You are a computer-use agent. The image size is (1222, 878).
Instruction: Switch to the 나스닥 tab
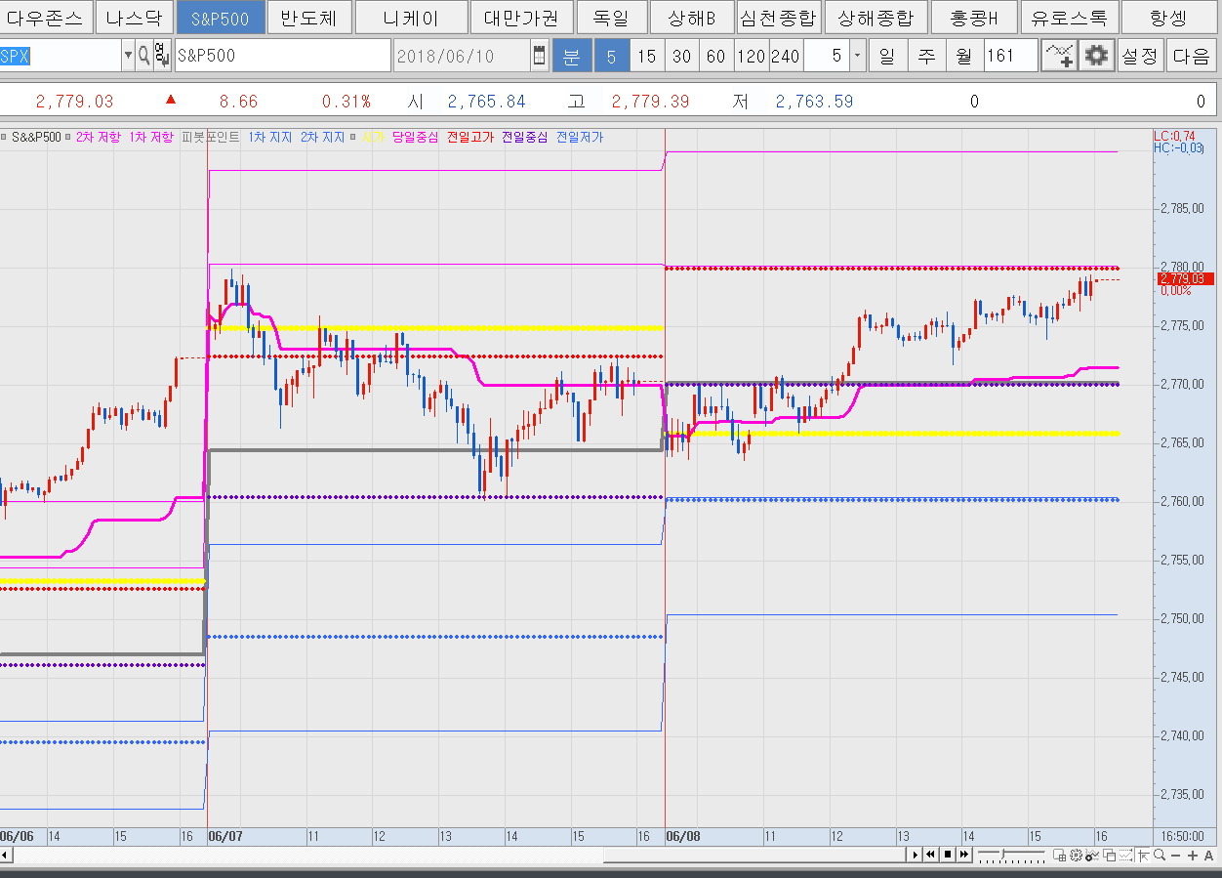135,18
